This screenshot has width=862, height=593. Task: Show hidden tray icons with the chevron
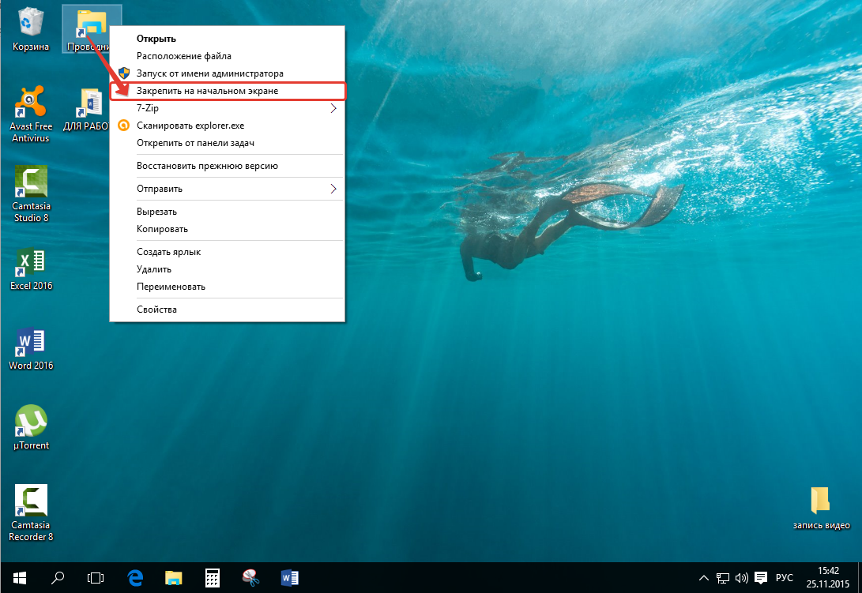click(703, 577)
